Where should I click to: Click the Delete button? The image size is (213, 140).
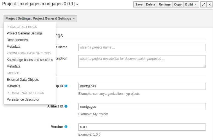[x=150, y=4]
